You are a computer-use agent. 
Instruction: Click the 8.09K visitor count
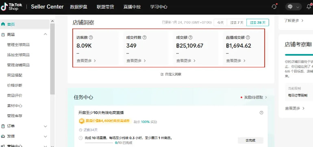[x=84, y=46]
